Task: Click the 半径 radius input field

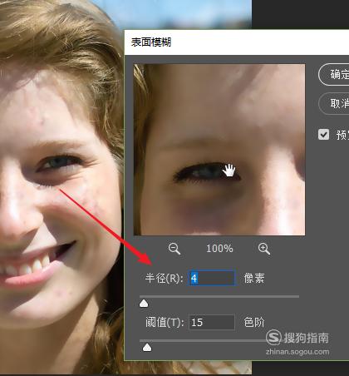Action: 212,278
